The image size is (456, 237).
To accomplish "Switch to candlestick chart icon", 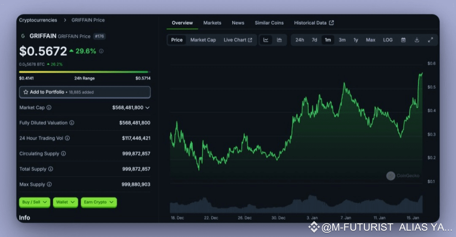I will pyautogui.click(x=279, y=40).
